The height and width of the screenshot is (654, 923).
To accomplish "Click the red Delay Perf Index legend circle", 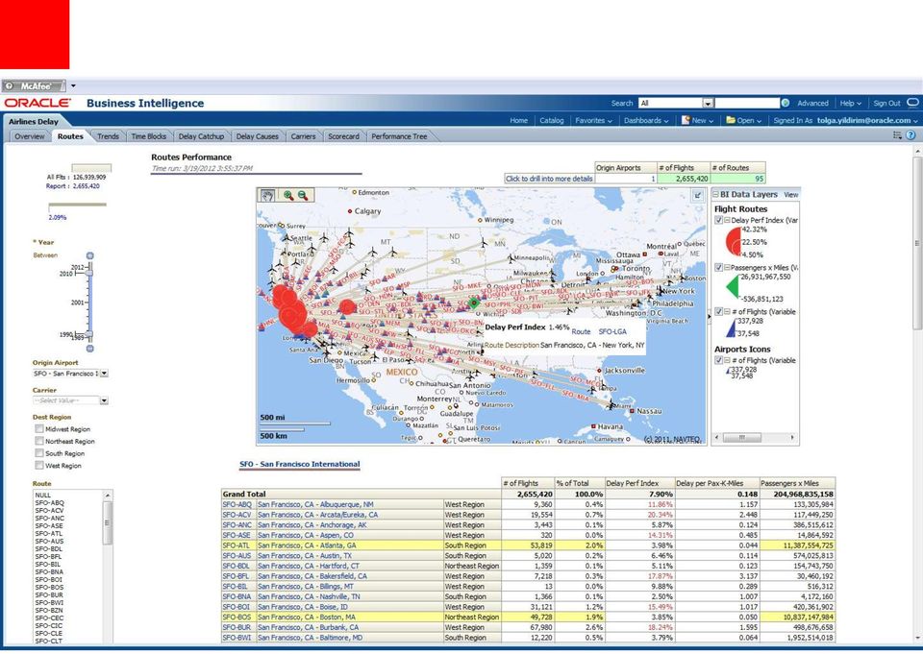I will pos(734,241).
